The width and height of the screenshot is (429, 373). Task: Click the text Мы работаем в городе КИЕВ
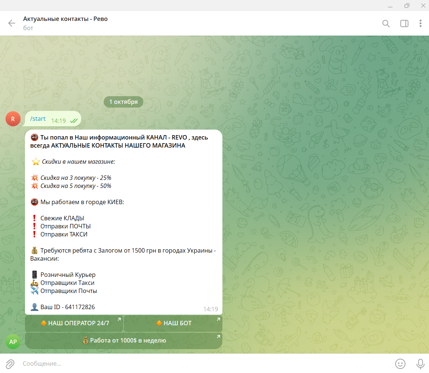pos(82,202)
